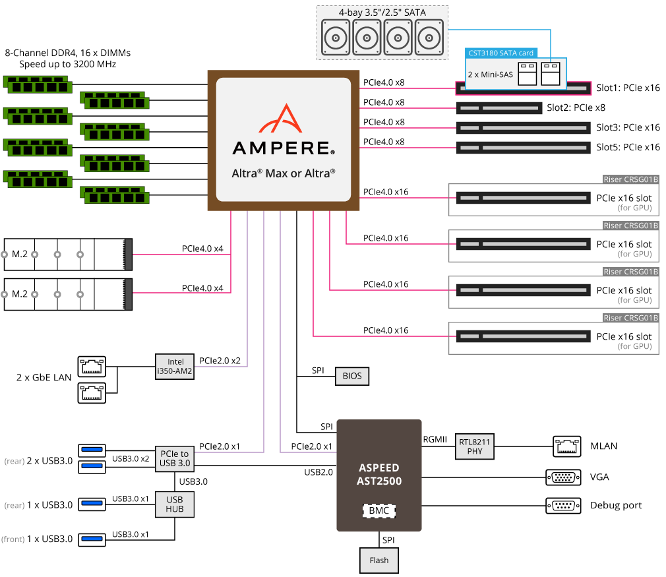Click the Flash box below ASPEED
The image size is (666, 577).
[379, 561]
